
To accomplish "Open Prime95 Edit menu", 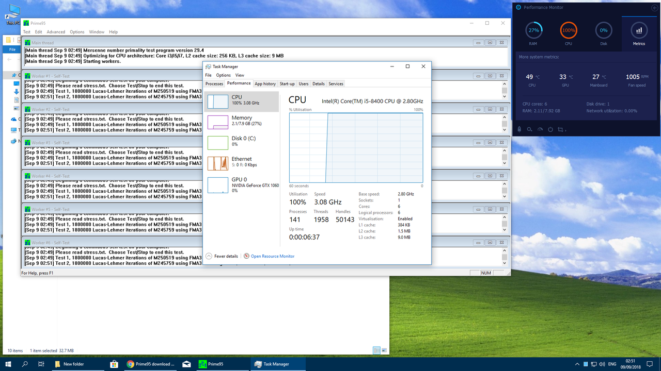I will pyautogui.click(x=39, y=32).
